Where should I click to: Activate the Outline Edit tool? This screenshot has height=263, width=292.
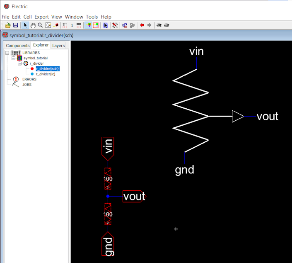48,25
